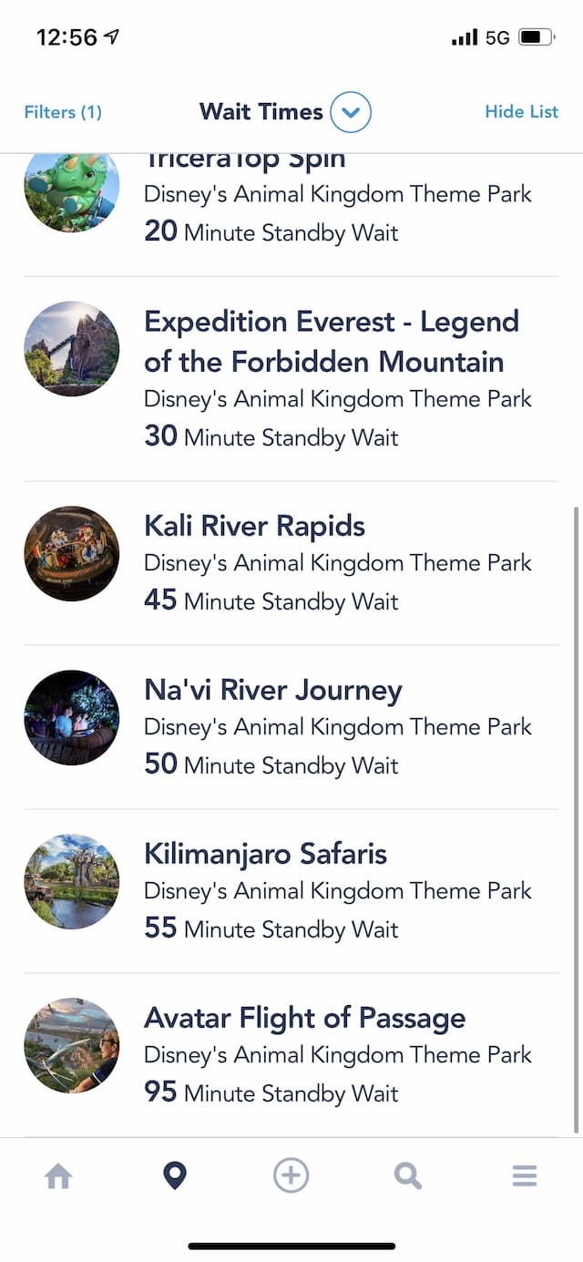Select Avatar Flight of Passage item

click(x=291, y=1055)
